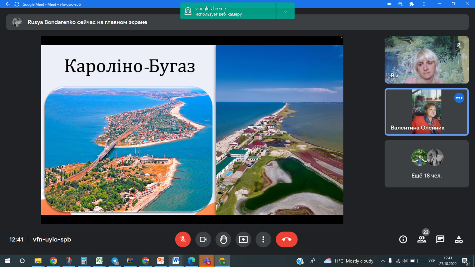475x267 pixels.
Task: Open the Chrome extensions puzzle icon
Action: pyautogui.click(x=412, y=4)
